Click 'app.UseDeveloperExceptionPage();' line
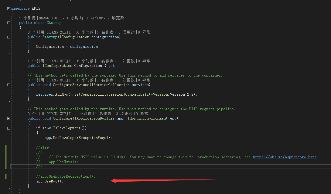 click(x=78, y=138)
